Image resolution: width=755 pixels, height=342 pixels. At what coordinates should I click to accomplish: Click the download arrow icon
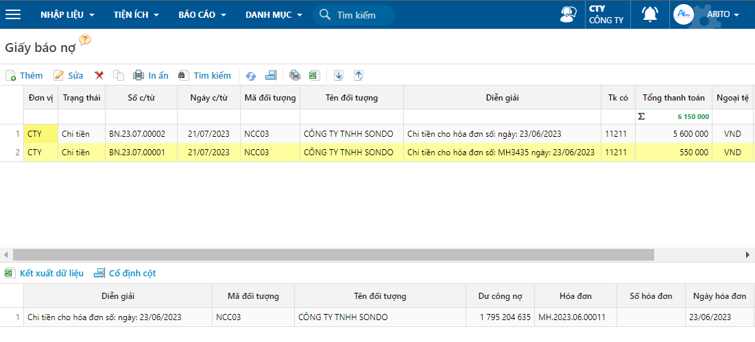click(x=339, y=75)
